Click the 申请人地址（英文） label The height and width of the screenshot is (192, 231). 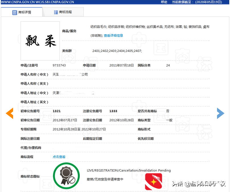(34, 102)
